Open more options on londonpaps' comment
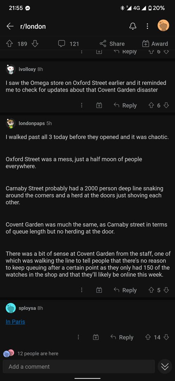The image size is (175, 381). (82, 290)
